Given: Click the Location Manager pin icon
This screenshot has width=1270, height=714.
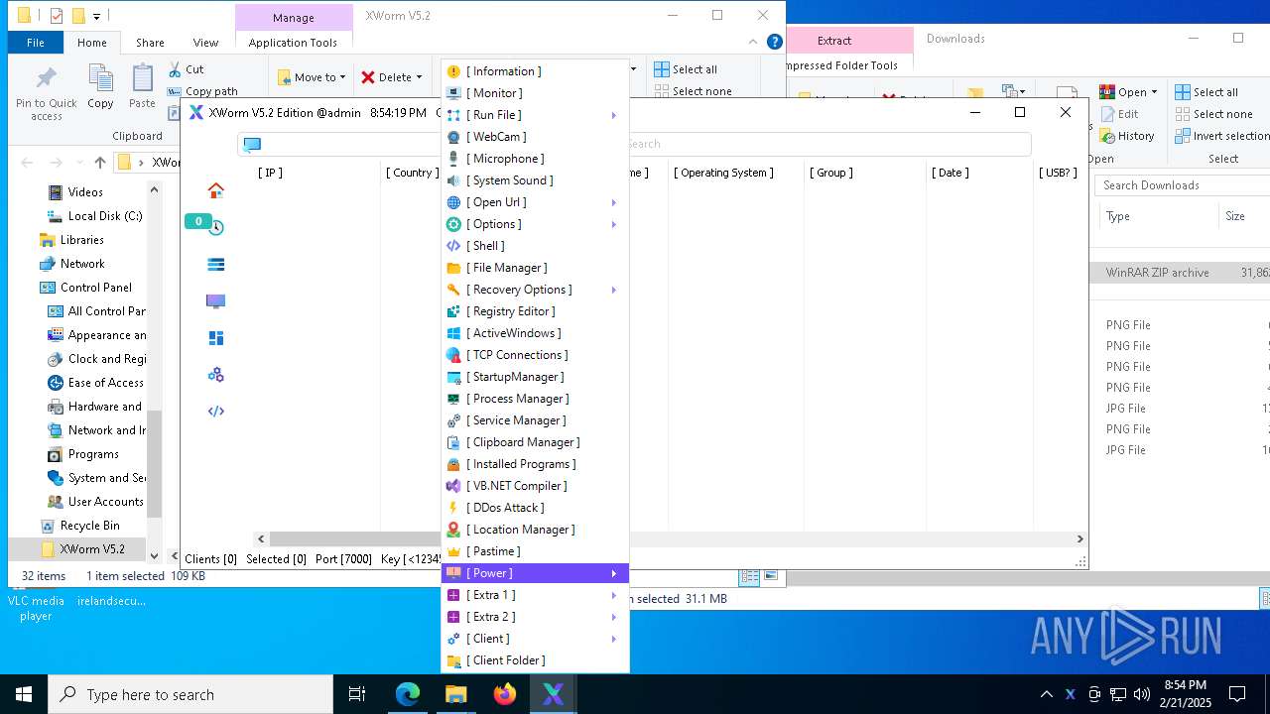Looking at the screenshot, I should [453, 530].
